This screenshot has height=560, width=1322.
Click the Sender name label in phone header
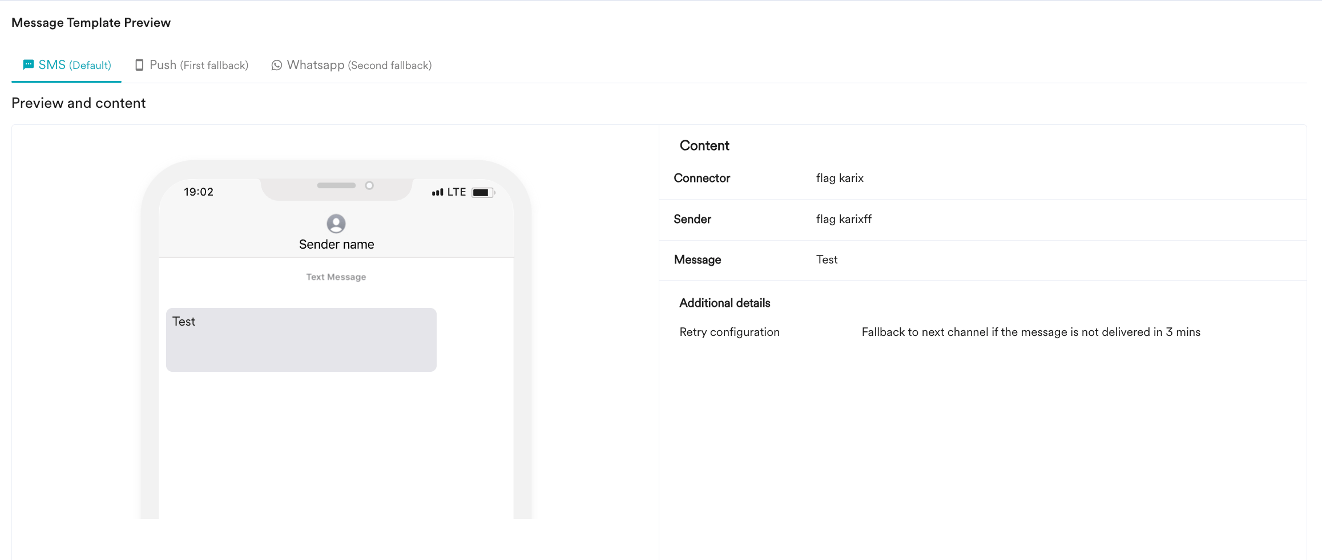point(337,245)
